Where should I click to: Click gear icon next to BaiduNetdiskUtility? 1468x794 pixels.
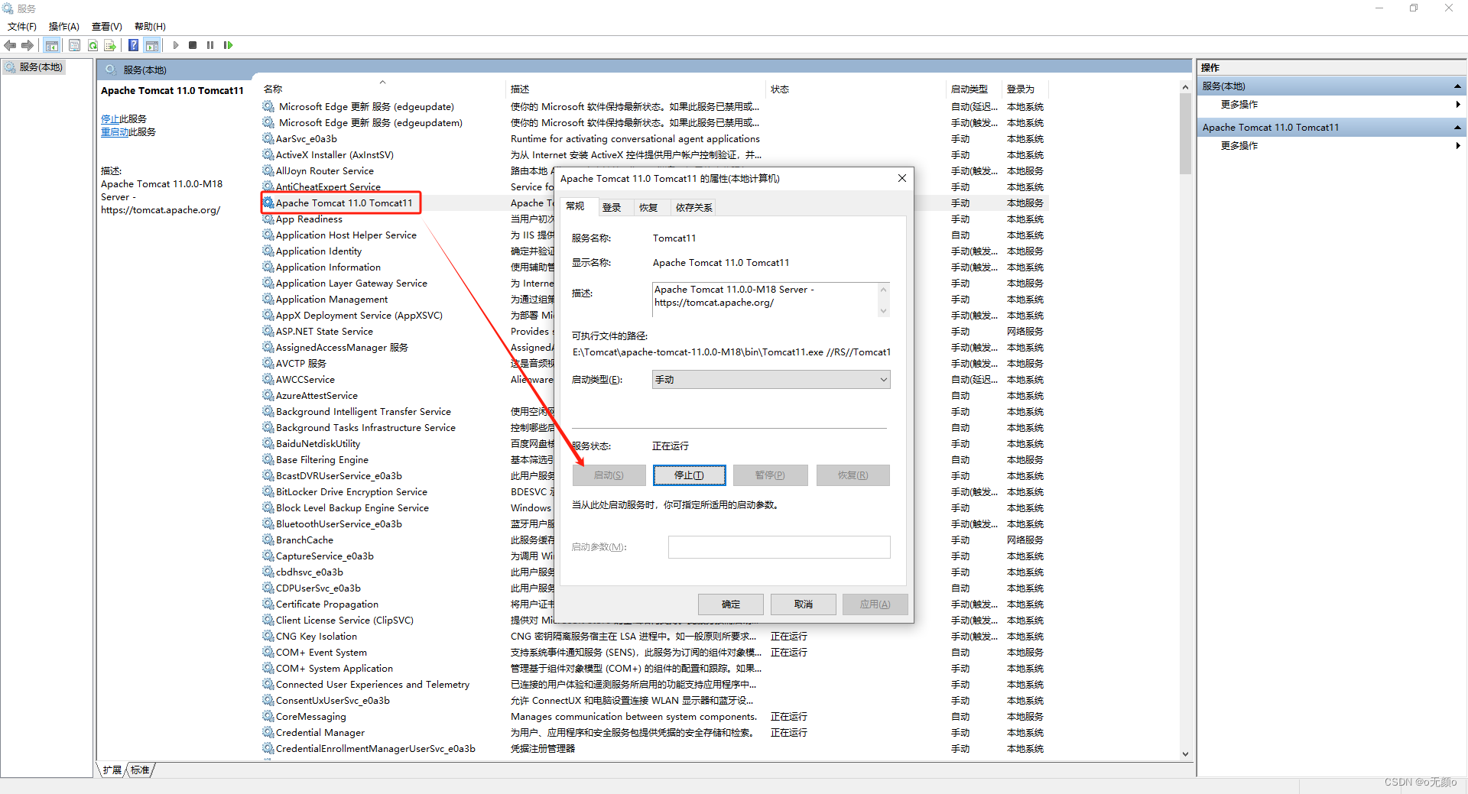click(268, 443)
